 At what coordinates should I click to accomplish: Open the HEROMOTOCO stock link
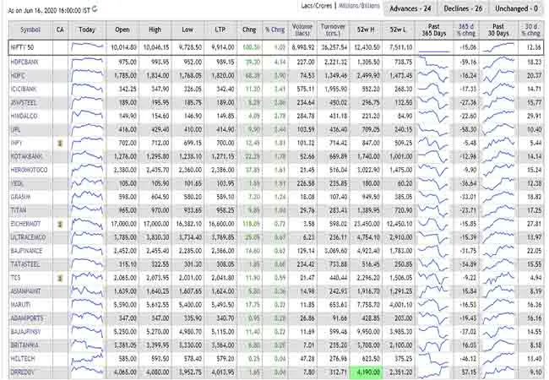(x=29, y=170)
